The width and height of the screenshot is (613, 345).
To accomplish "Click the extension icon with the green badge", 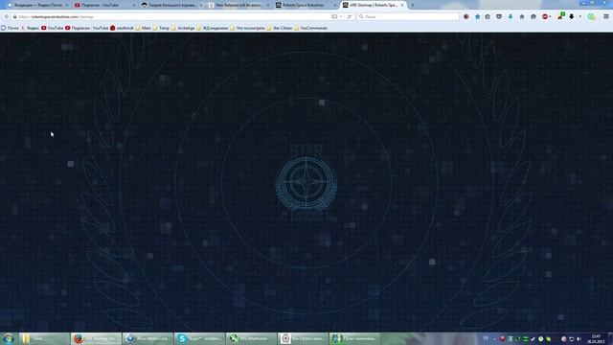I will point(561,16).
